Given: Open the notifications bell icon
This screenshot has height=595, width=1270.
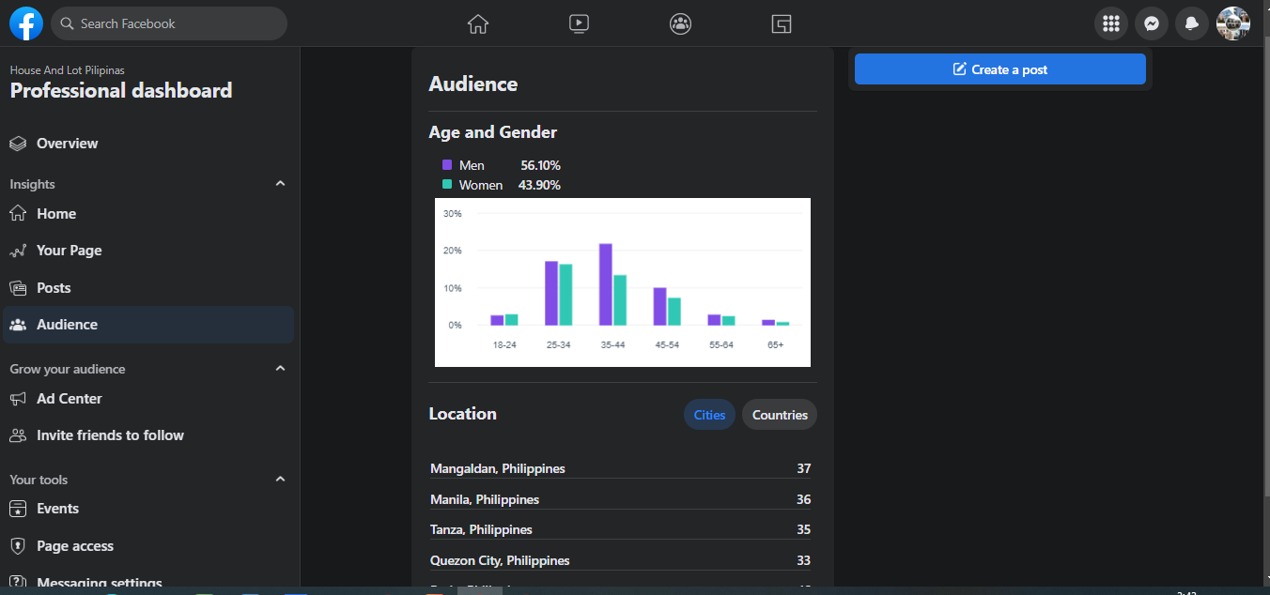Looking at the screenshot, I should pyautogui.click(x=1192, y=23).
